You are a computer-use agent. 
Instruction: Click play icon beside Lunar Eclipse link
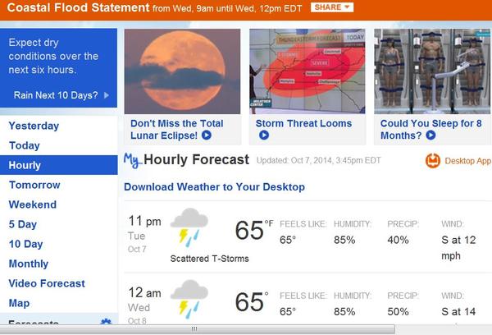point(207,135)
